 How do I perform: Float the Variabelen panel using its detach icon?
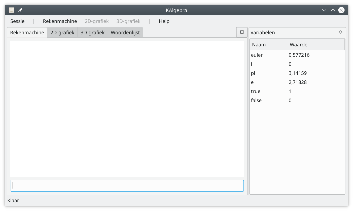point(340,32)
